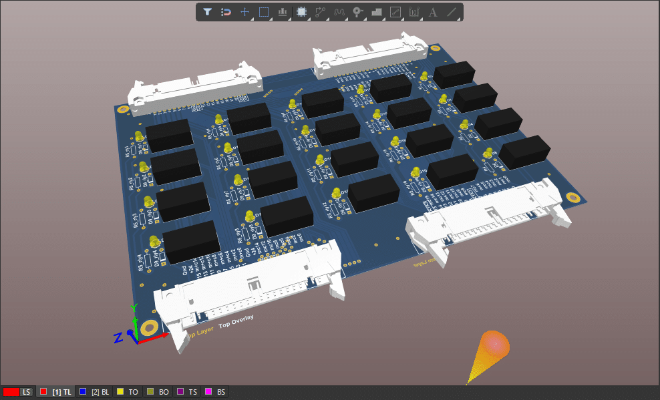Select the heads-up filtering funnel tool
The image size is (660, 400).
[x=208, y=12]
